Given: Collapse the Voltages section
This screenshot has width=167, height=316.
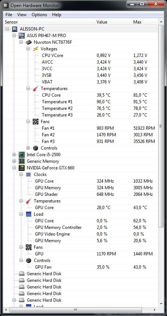Looking at the screenshot, I should pos(28,49).
